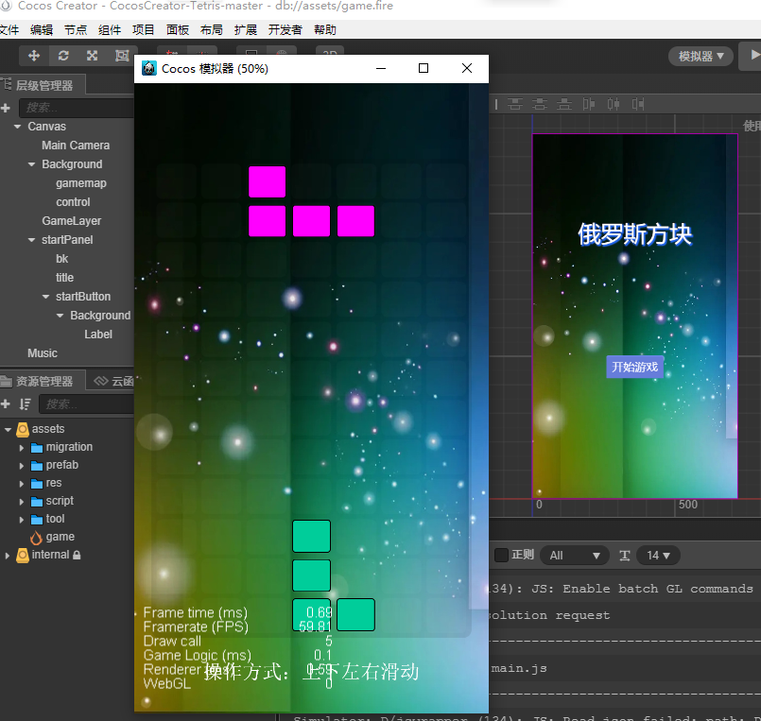Expand the tool folder
The height and width of the screenshot is (721, 761).
coord(22,520)
